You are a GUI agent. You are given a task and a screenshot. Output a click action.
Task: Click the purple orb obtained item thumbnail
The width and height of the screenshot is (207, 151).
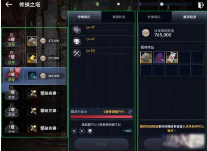pyautogui.click(x=159, y=57)
